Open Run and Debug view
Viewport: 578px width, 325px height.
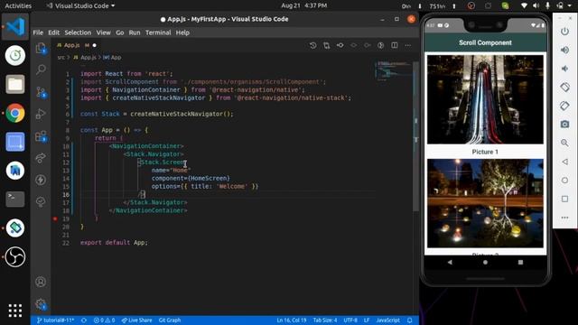coord(41,114)
